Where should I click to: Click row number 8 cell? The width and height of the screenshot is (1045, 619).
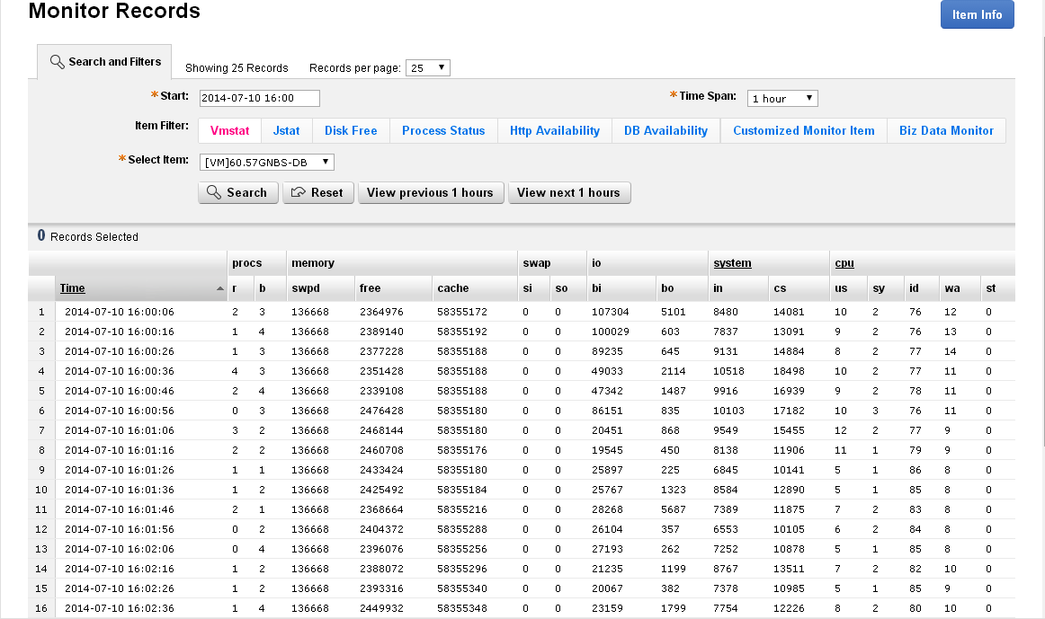(41, 450)
